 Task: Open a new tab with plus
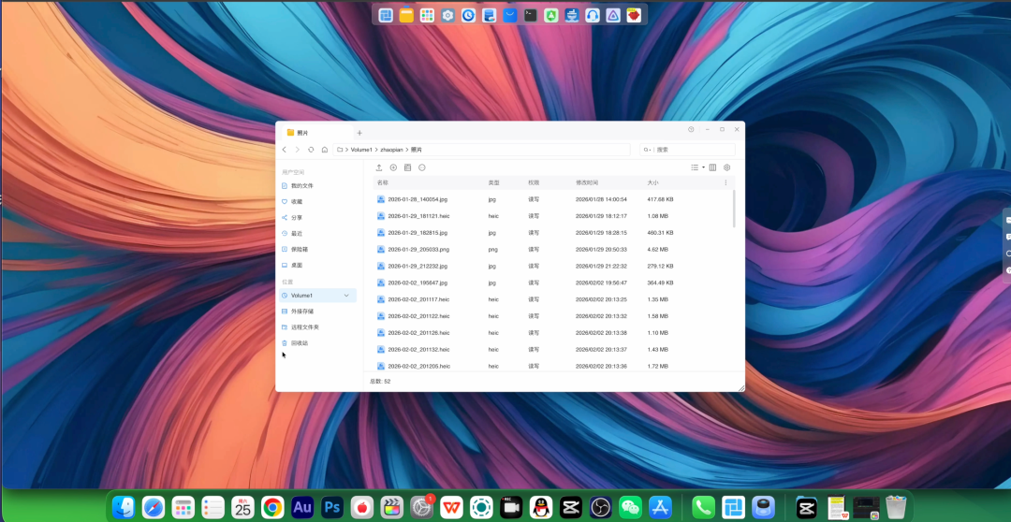point(359,133)
